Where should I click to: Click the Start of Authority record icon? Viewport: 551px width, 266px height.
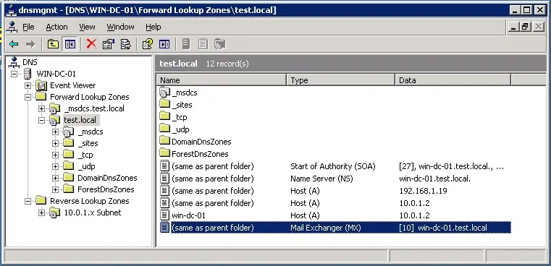click(164, 166)
